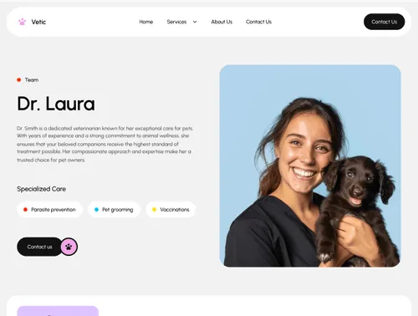The width and height of the screenshot is (418, 316).
Task: Click the yellow dot in Vaccinations tag
Action: pos(154,210)
